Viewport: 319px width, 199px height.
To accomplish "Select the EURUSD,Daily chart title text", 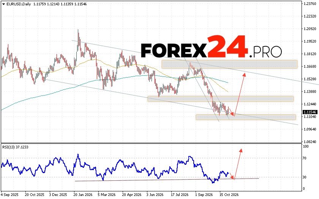I will 19,4.
